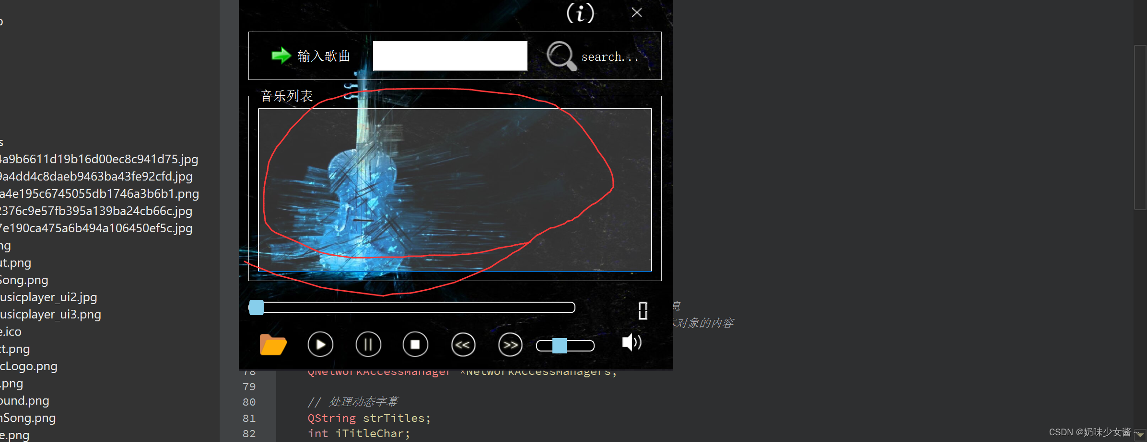Start playback with the play button
1147x442 pixels.
[320, 344]
